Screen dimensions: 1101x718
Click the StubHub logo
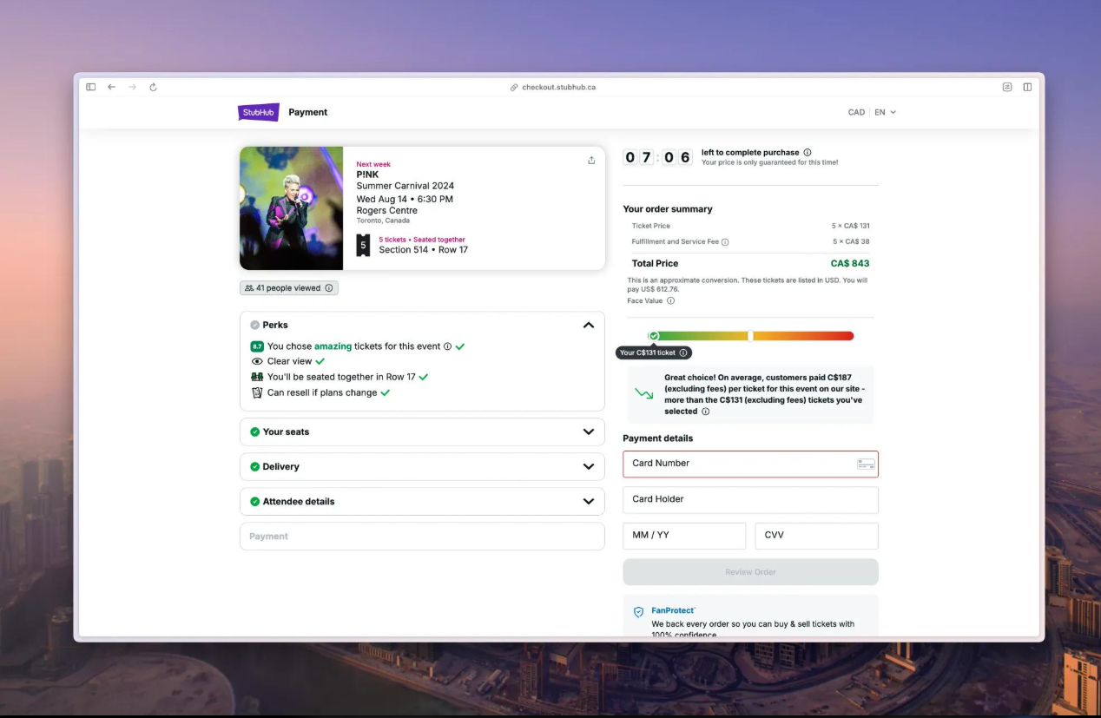coord(259,112)
